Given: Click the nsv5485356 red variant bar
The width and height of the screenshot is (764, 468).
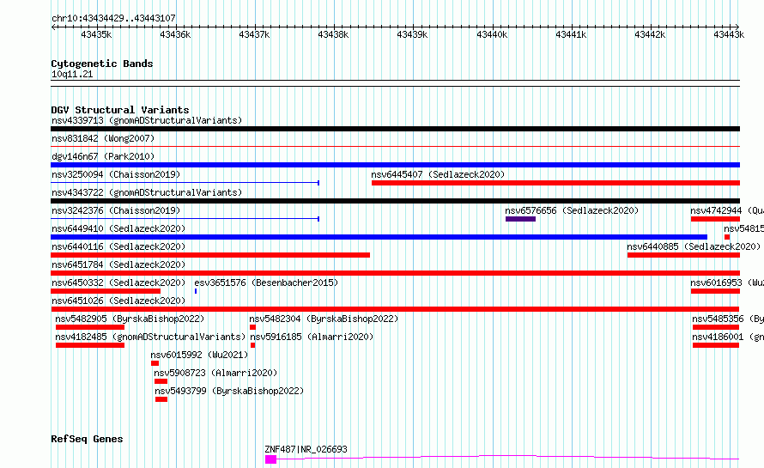Looking at the screenshot, I should pyautogui.click(x=716, y=327).
